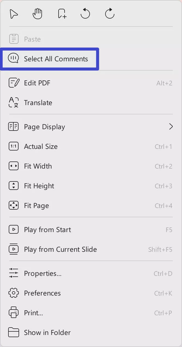
Task: Select Fit Page view
Action: pos(36,206)
